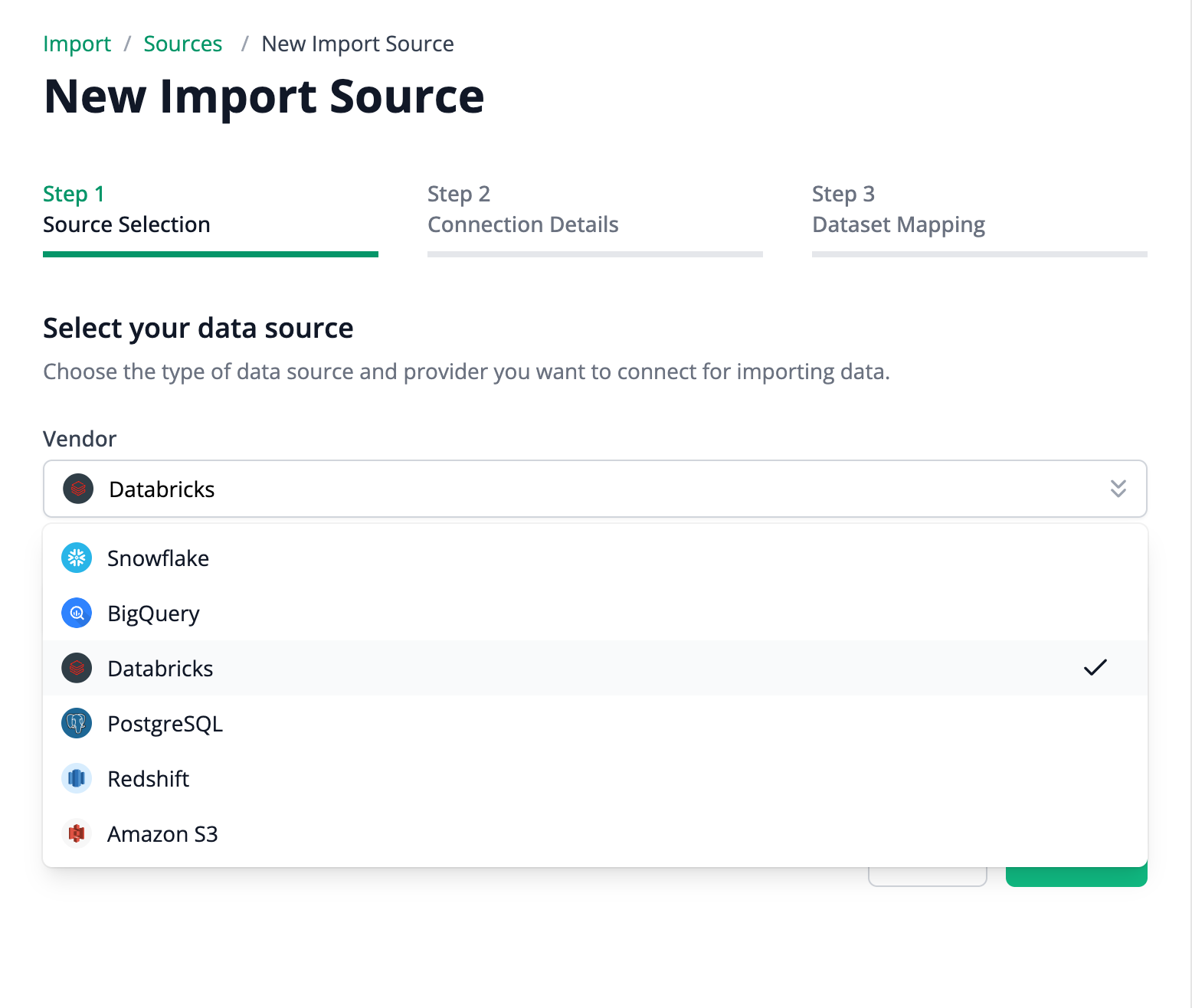The width and height of the screenshot is (1192, 1008).
Task: Click the Databricks icon in the vendor field
Action: (x=77, y=489)
